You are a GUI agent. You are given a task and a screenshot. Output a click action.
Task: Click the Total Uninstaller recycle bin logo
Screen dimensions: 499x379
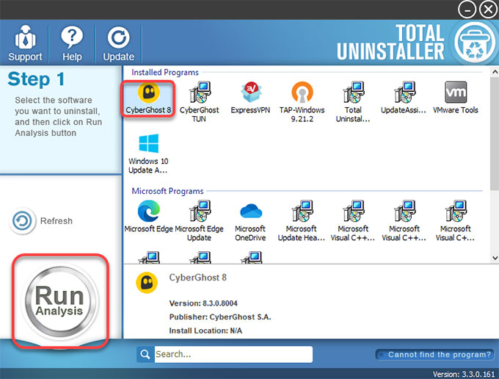pos(474,43)
